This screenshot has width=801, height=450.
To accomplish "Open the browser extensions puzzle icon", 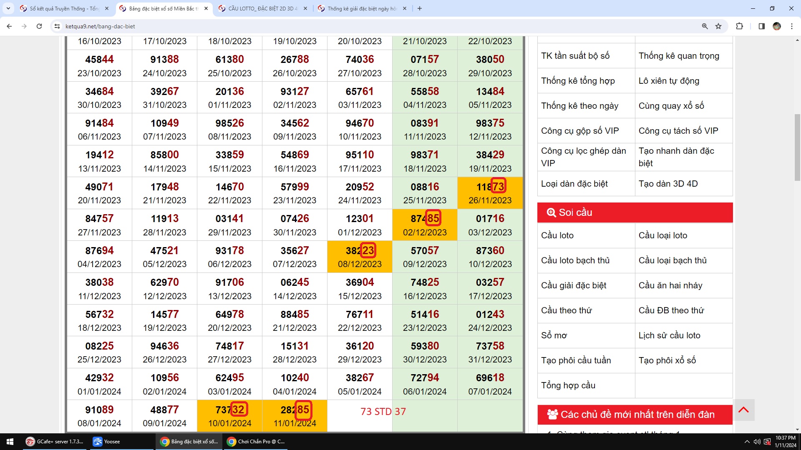I will coord(739,26).
